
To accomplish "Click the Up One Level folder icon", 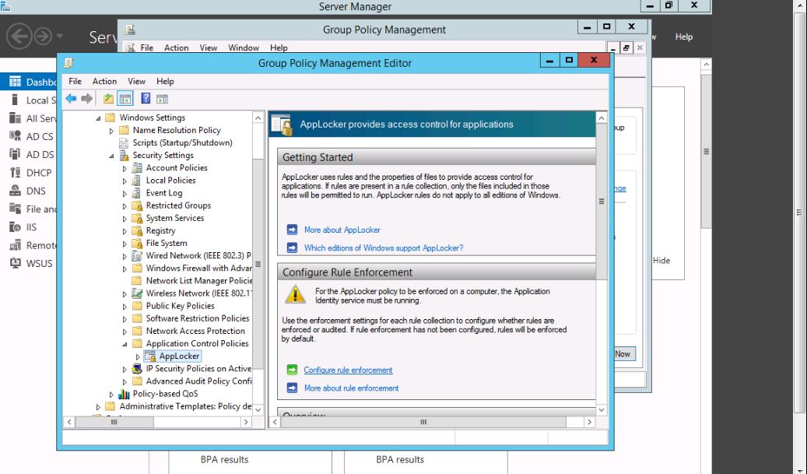I will [107, 99].
